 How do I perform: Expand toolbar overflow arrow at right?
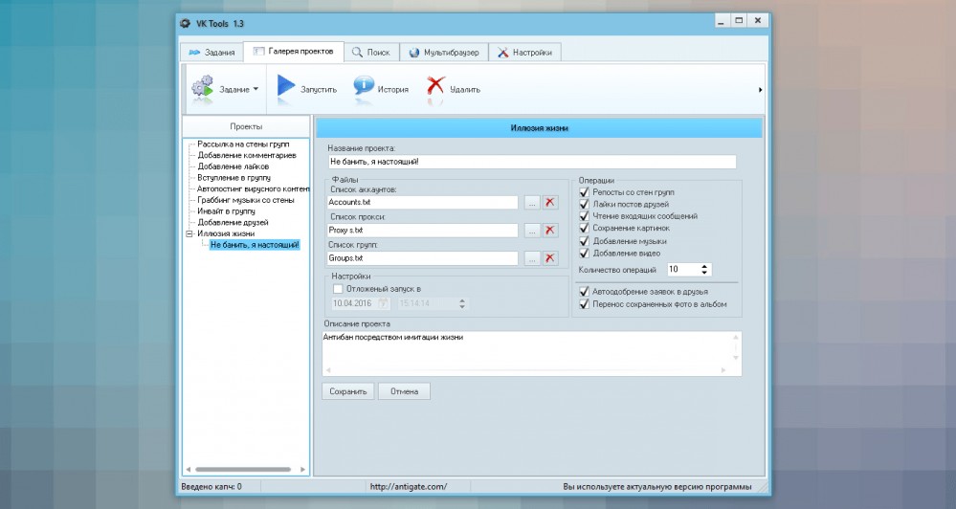[x=760, y=90]
